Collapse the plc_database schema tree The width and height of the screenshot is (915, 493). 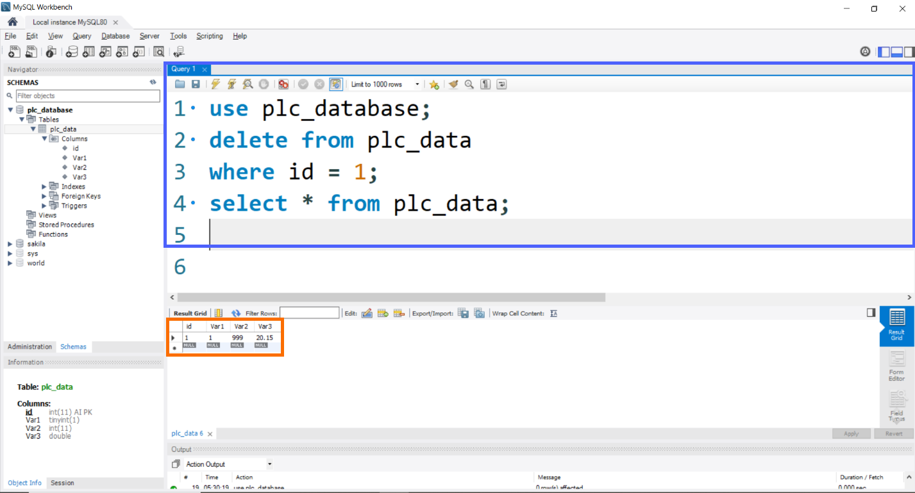click(9, 109)
